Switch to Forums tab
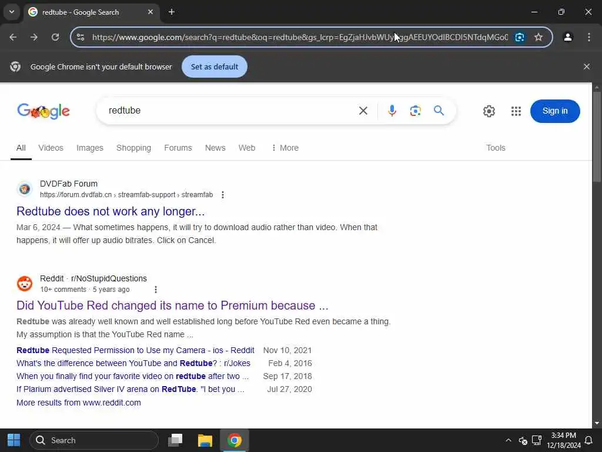Viewport: 602px width, 452px height. 178,148
